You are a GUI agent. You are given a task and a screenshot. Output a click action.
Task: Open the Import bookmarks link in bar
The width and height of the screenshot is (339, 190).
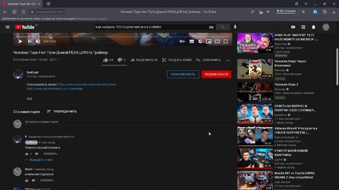[x=92, y=19]
